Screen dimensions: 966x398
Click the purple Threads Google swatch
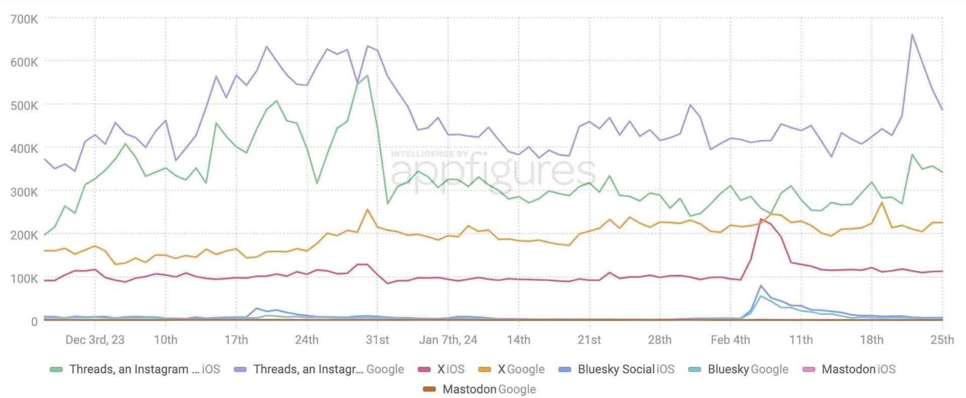tap(240, 370)
